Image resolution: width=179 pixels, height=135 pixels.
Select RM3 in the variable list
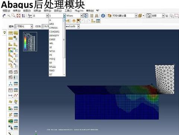[x=52, y=70]
